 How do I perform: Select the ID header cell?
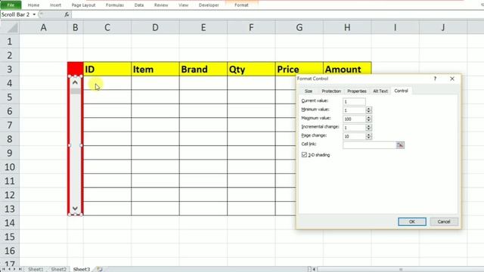107,69
